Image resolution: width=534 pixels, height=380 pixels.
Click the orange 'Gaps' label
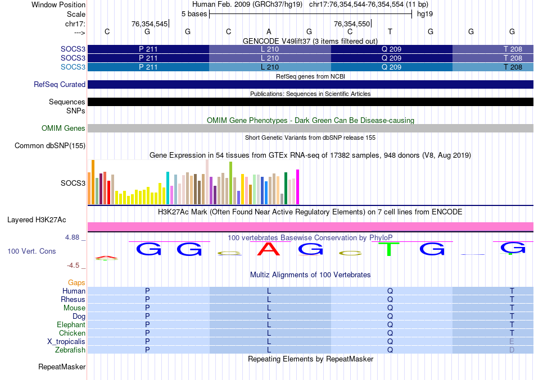point(76,283)
